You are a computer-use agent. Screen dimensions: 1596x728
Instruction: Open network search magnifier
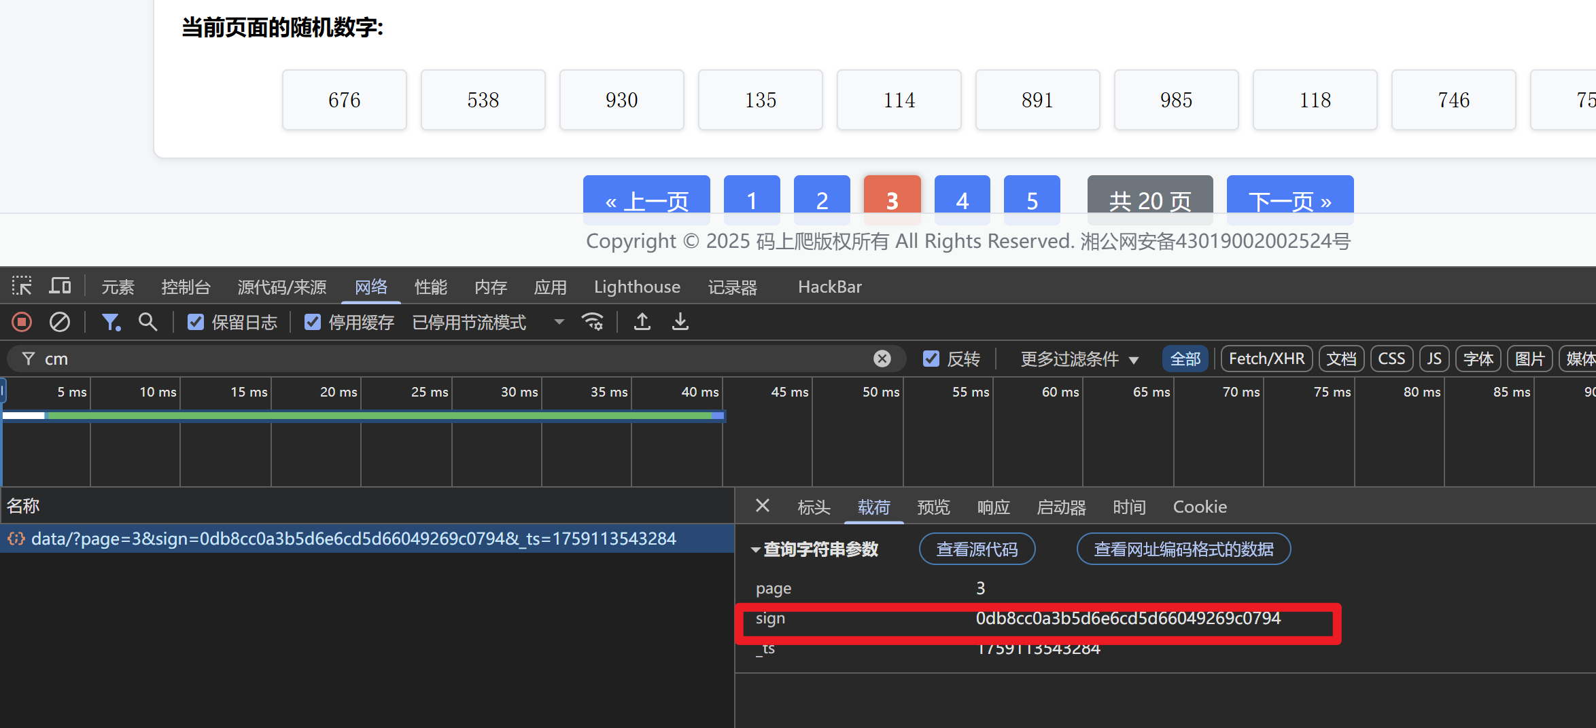tap(148, 322)
